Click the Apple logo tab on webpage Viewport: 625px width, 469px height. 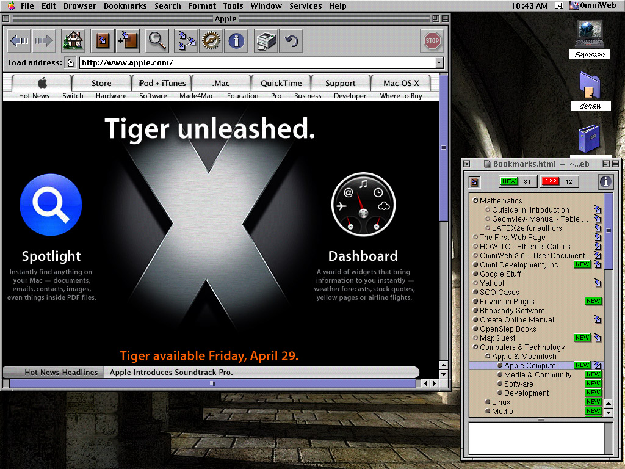click(x=42, y=83)
